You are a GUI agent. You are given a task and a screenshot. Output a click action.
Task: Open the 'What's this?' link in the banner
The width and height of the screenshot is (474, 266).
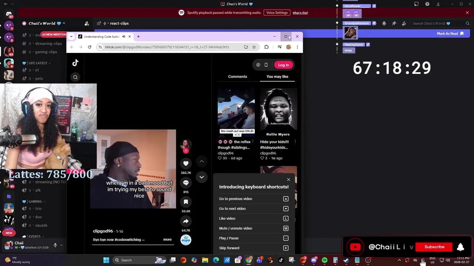(300, 13)
